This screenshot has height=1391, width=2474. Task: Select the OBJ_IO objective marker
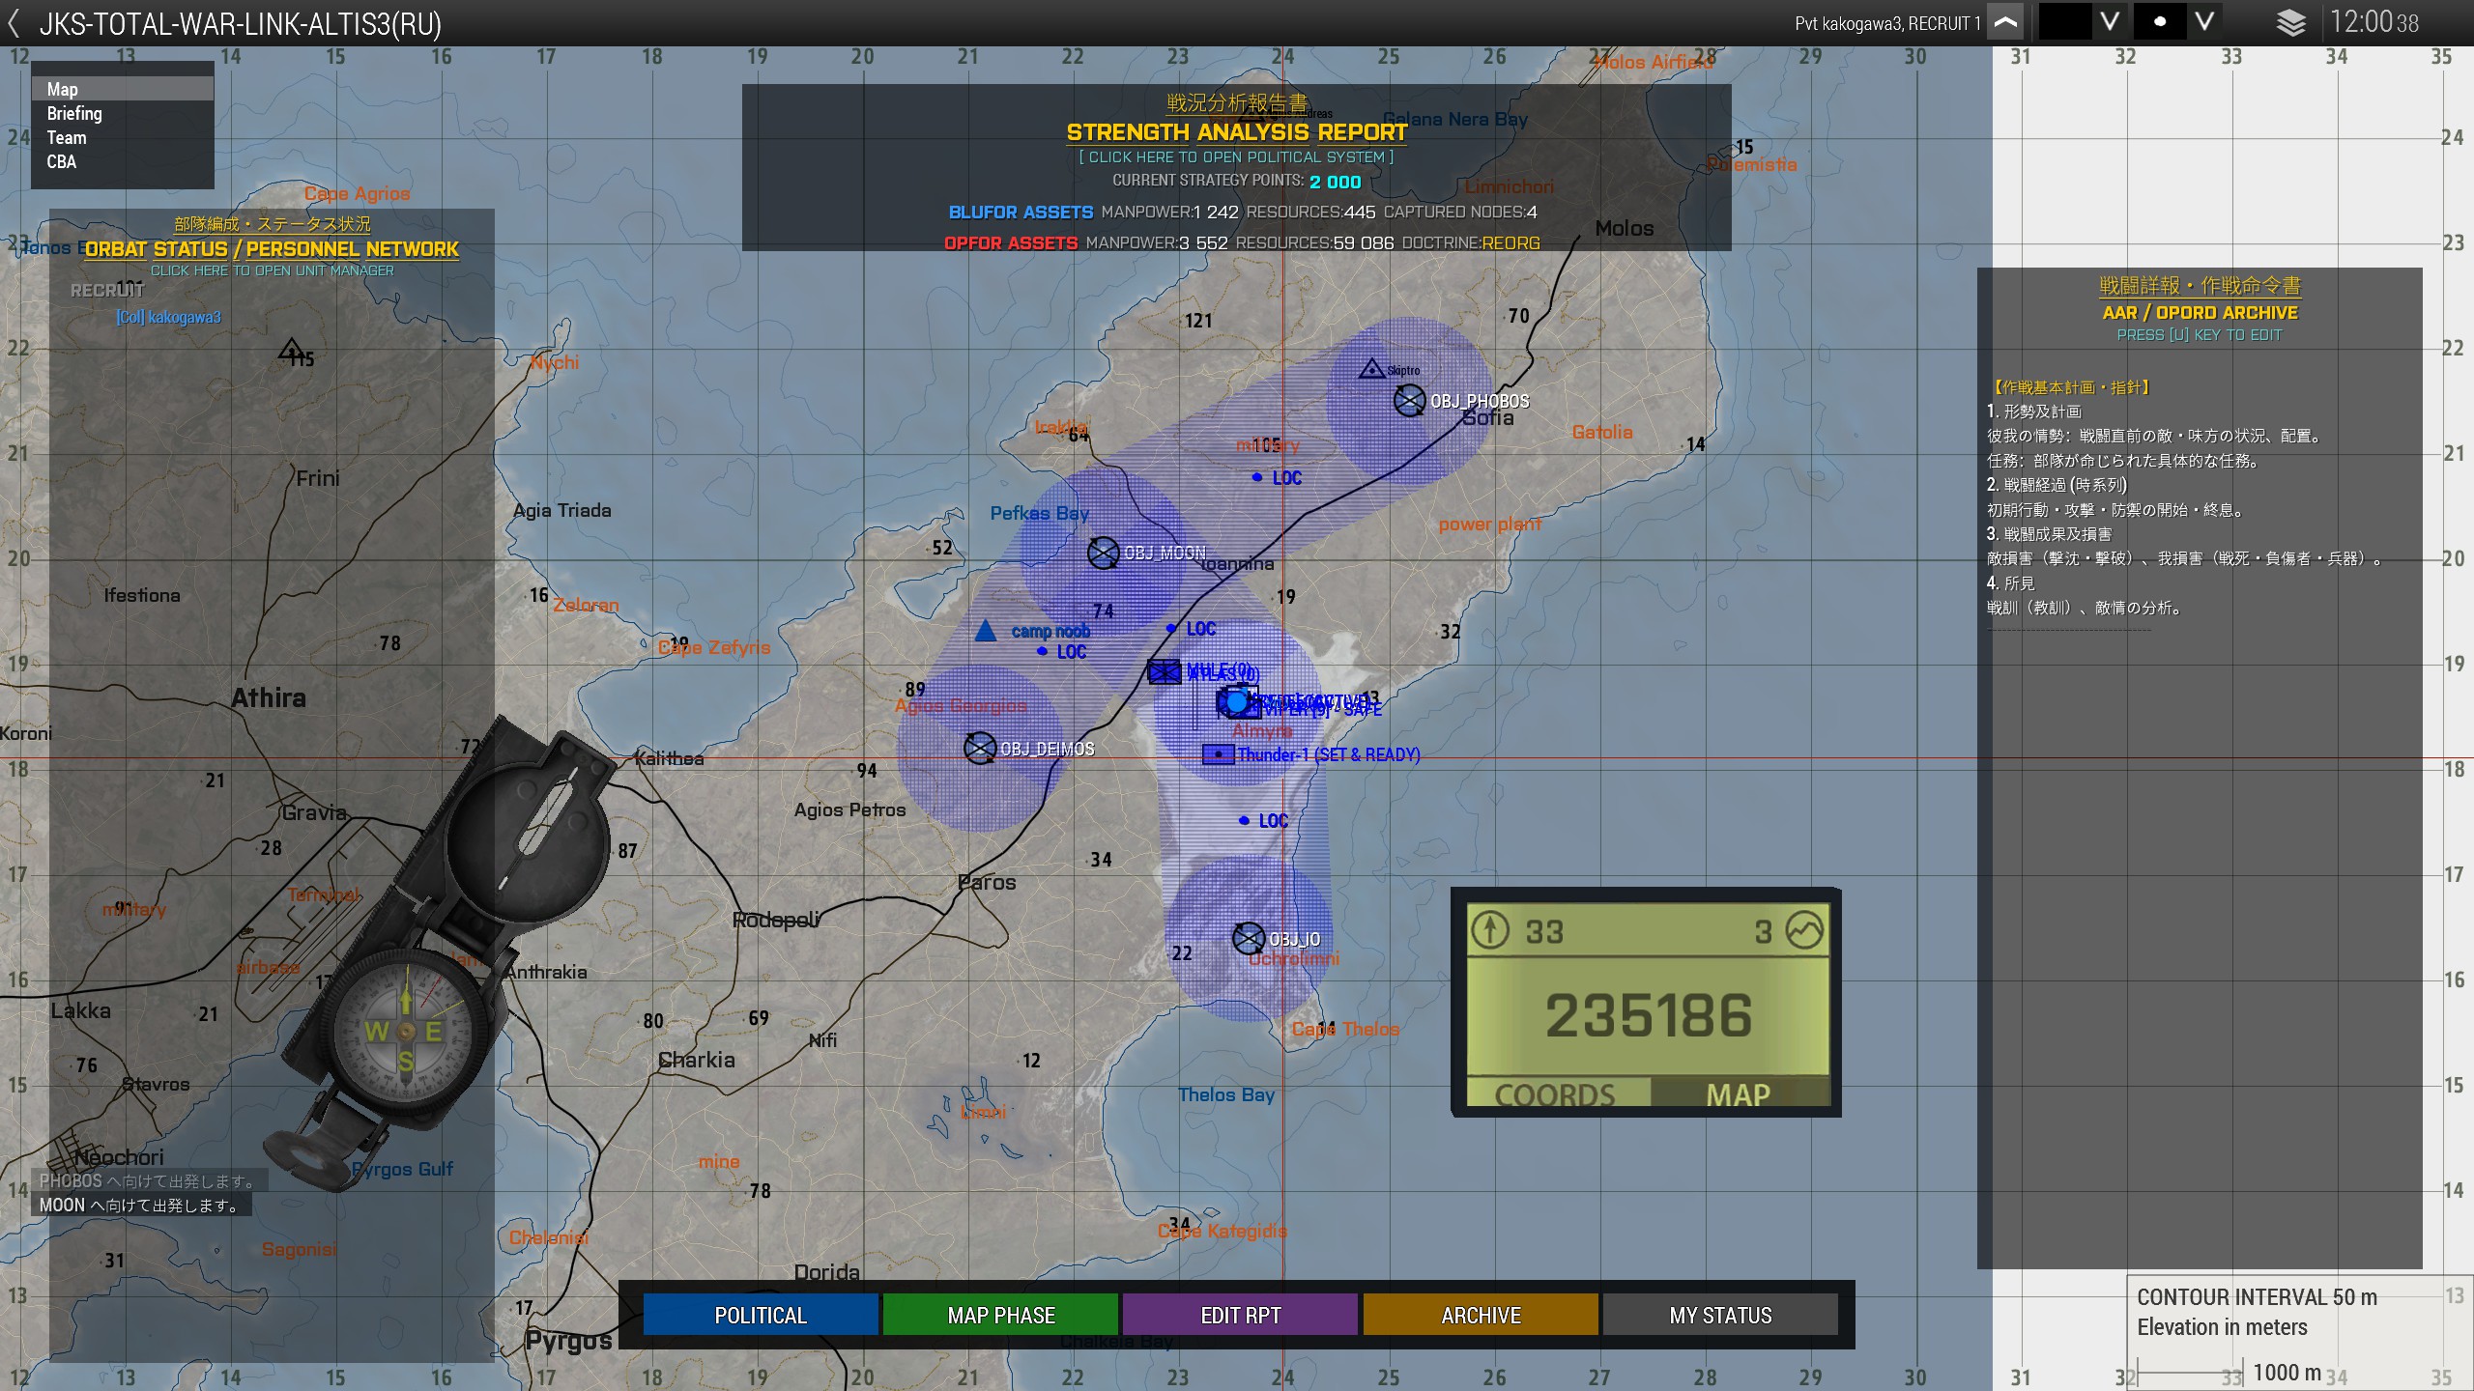[1249, 938]
